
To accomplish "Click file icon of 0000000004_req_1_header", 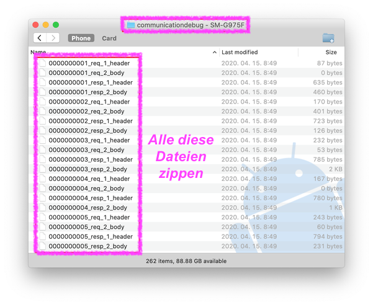I will coord(43,179).
